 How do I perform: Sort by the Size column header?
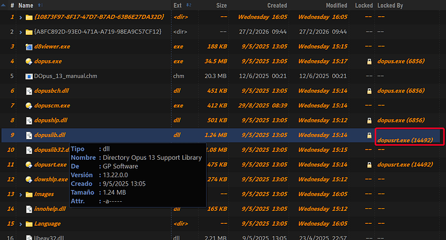point(221,5)
